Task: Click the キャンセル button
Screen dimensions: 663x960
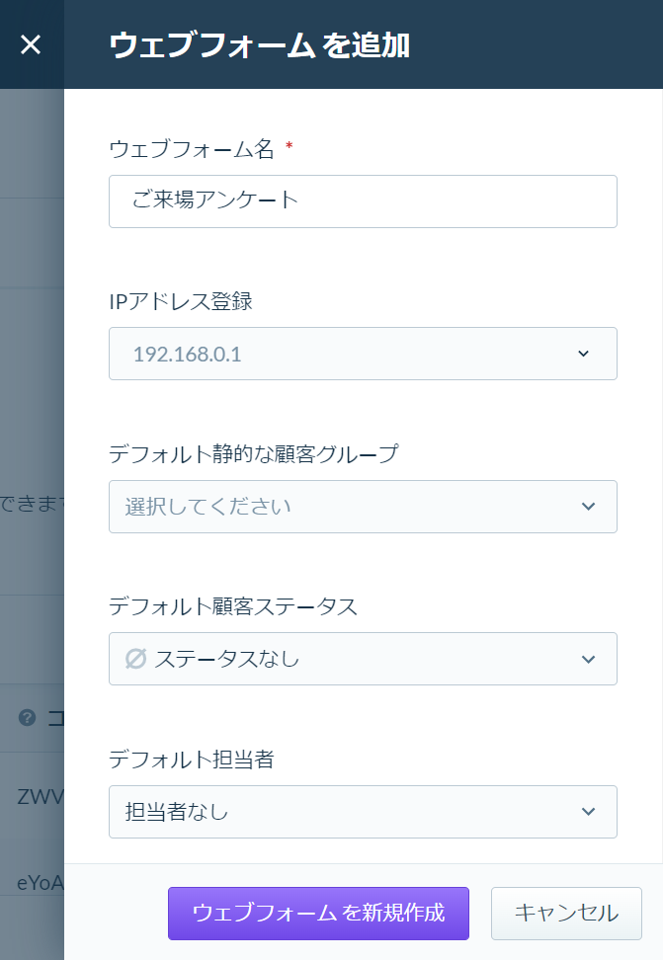Action: coord(566,913)
